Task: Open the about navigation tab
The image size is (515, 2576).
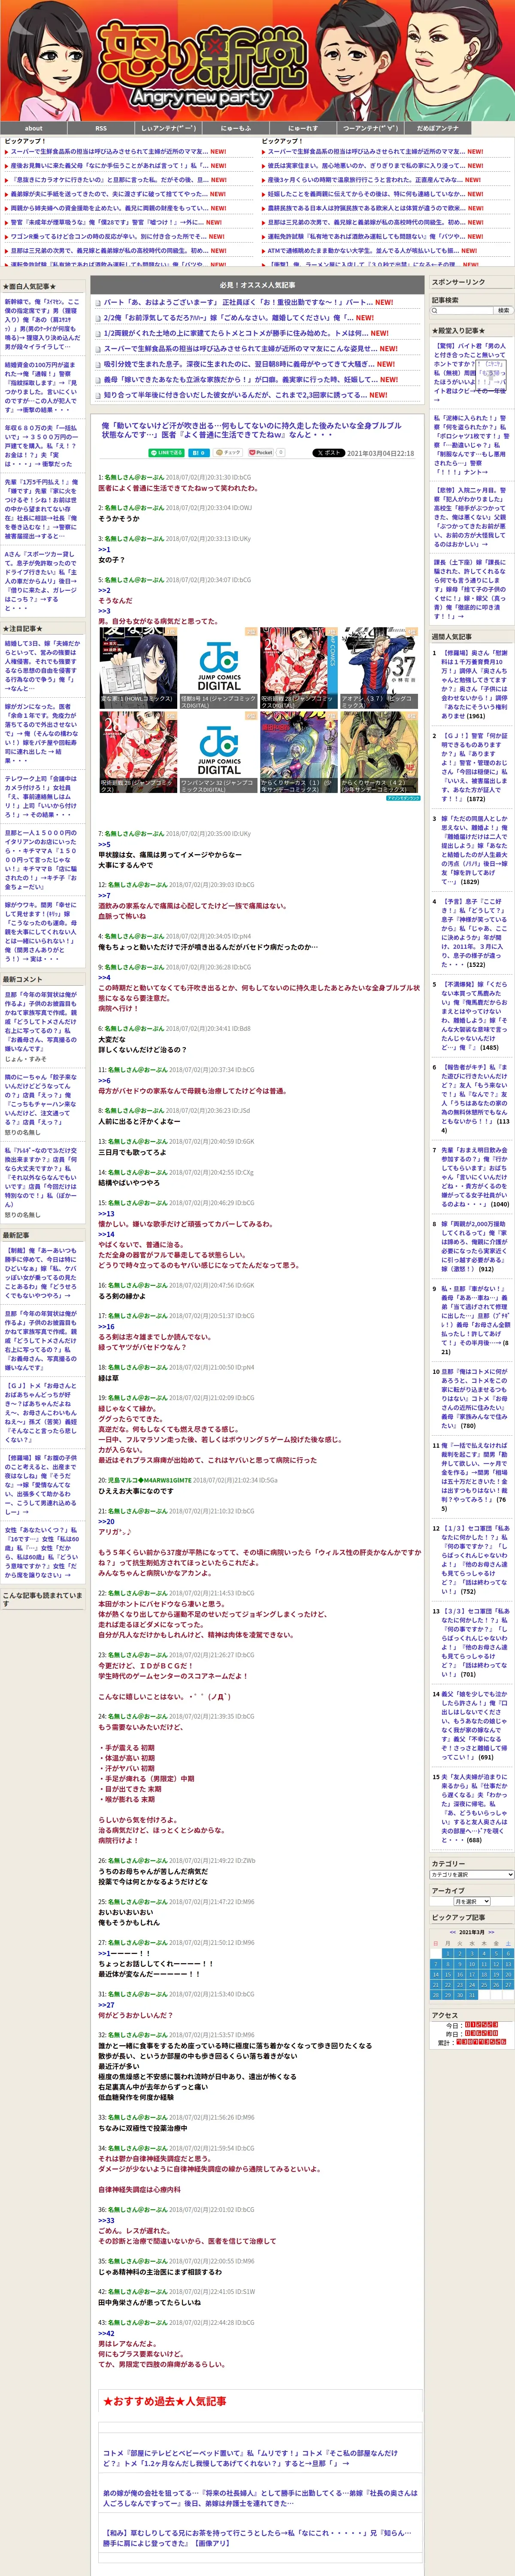Action: pyautogui.click(x=33, y=128)
